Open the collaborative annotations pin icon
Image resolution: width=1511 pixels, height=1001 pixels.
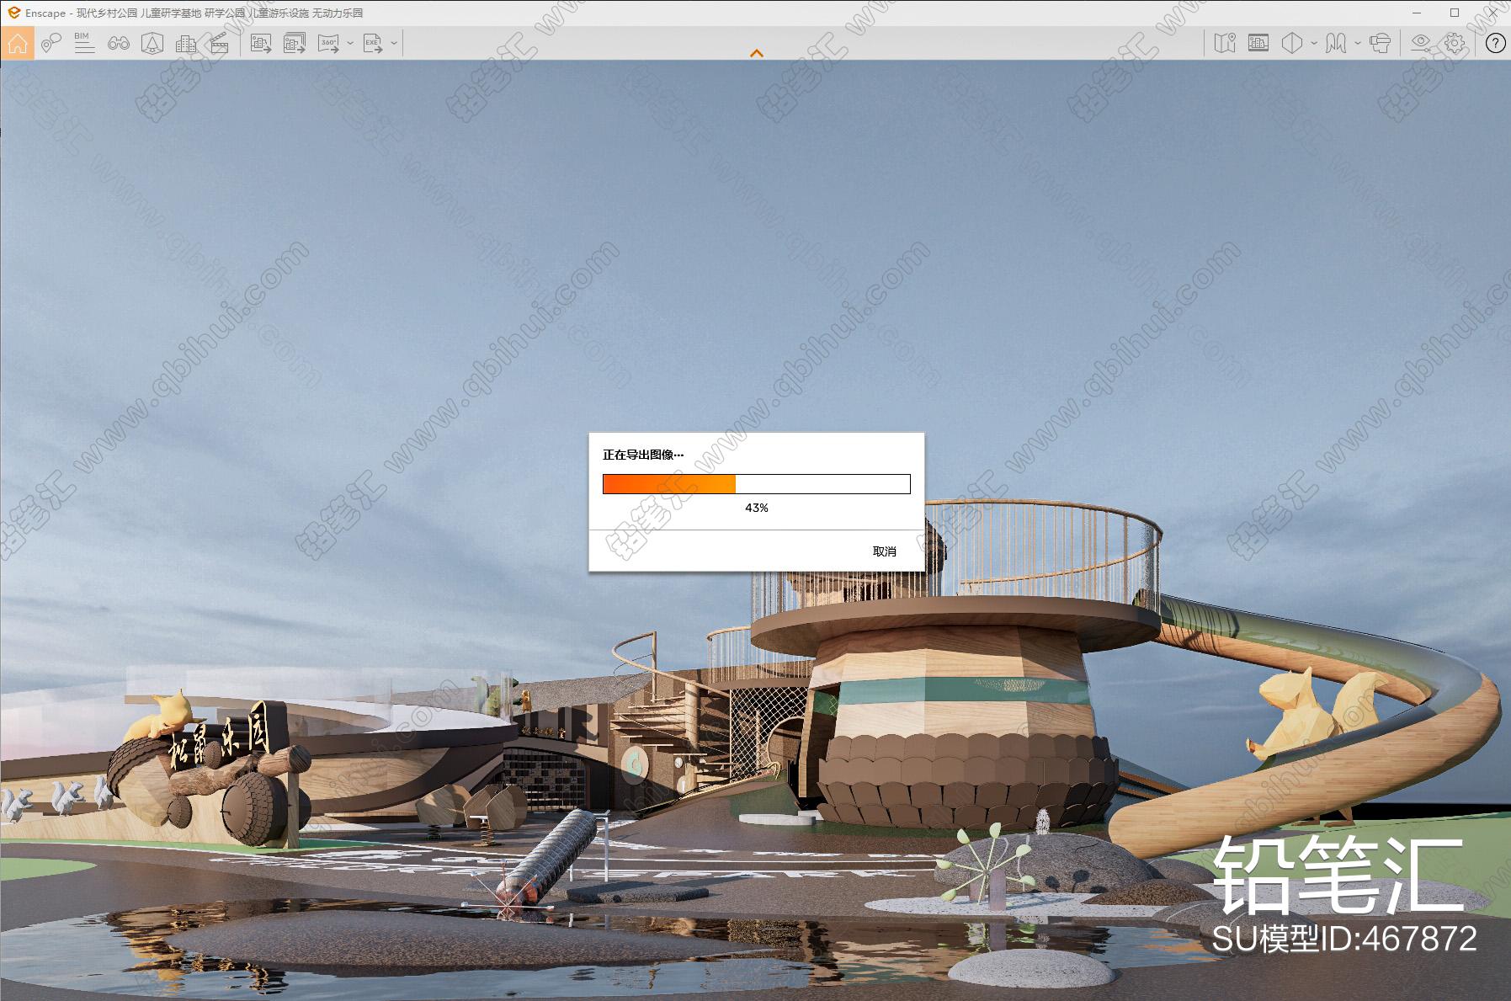tap(51, 42)
